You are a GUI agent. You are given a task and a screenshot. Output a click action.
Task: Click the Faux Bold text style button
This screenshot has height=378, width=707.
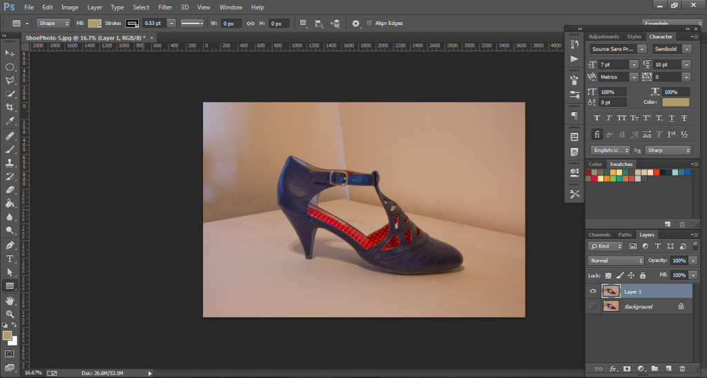[597, 118]
